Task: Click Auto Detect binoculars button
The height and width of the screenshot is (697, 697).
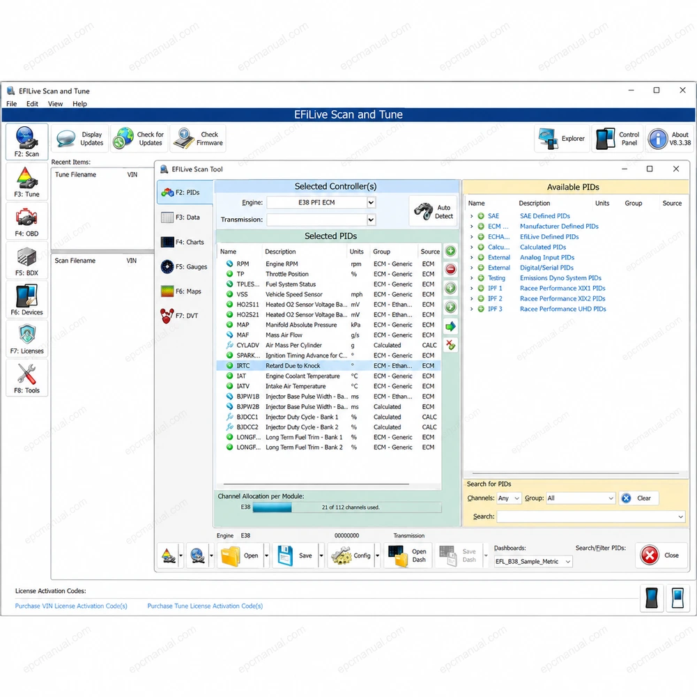Action: click(434, 212)
